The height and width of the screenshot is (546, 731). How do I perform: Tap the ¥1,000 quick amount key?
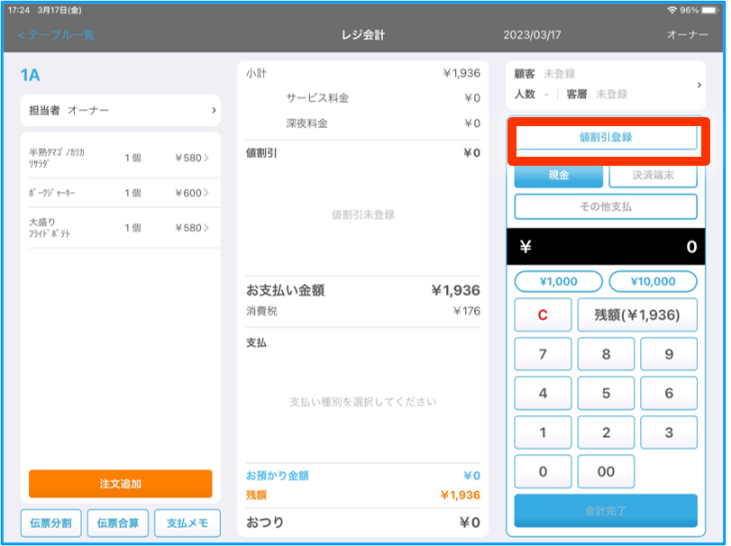(x=558, y=281)
